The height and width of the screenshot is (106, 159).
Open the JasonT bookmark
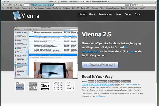click(x=142, y=8)
